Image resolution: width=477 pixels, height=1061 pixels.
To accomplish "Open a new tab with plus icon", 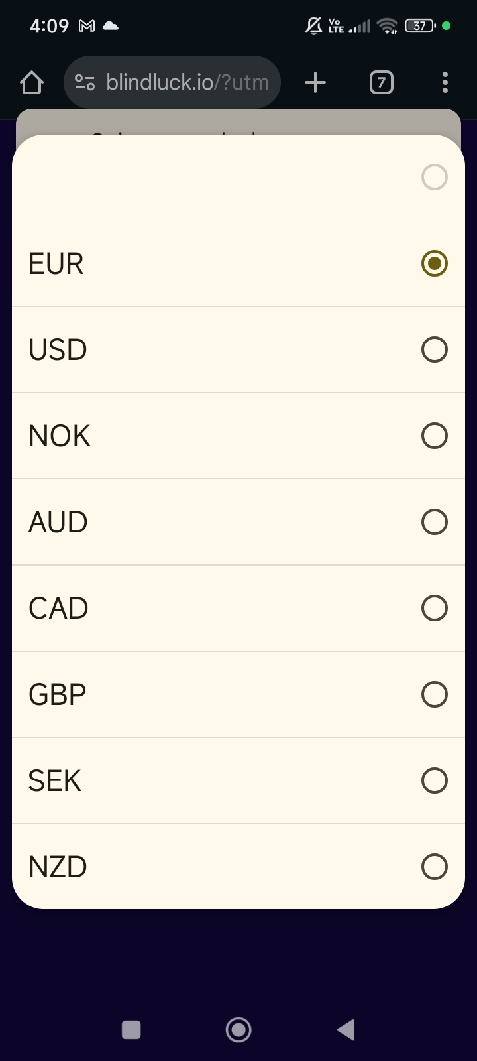I will 315,83.
